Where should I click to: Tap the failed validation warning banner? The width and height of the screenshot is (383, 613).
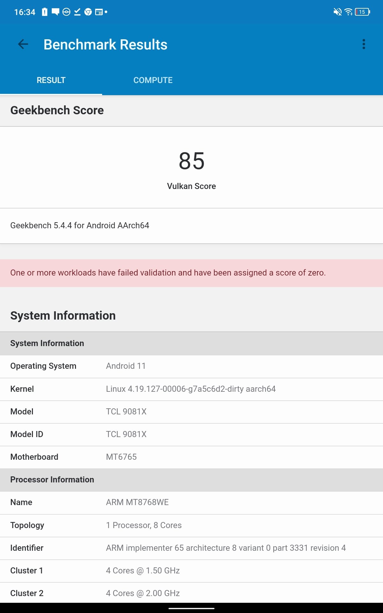click(x=191, y=273)
